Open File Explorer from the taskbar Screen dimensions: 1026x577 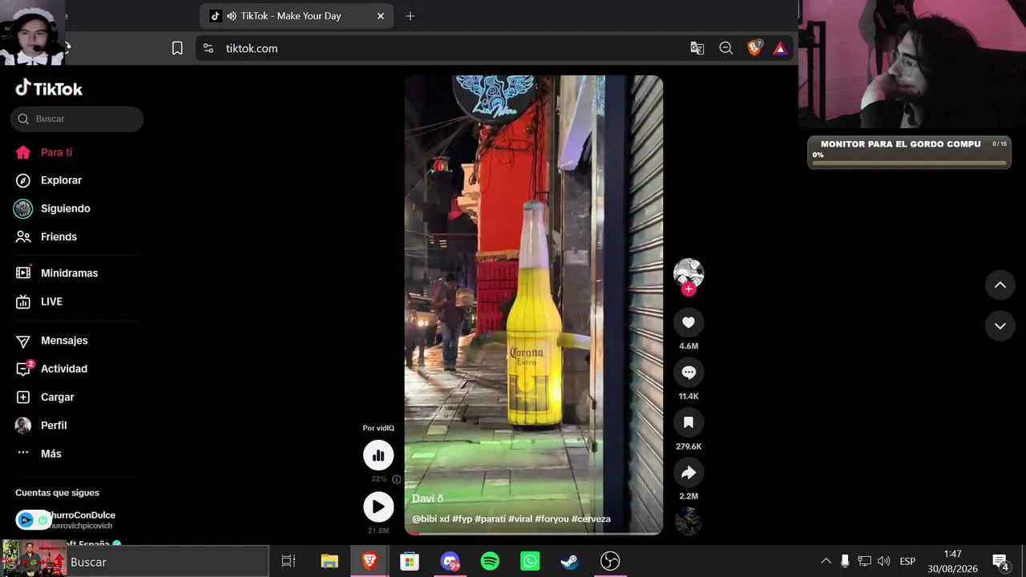329,562
